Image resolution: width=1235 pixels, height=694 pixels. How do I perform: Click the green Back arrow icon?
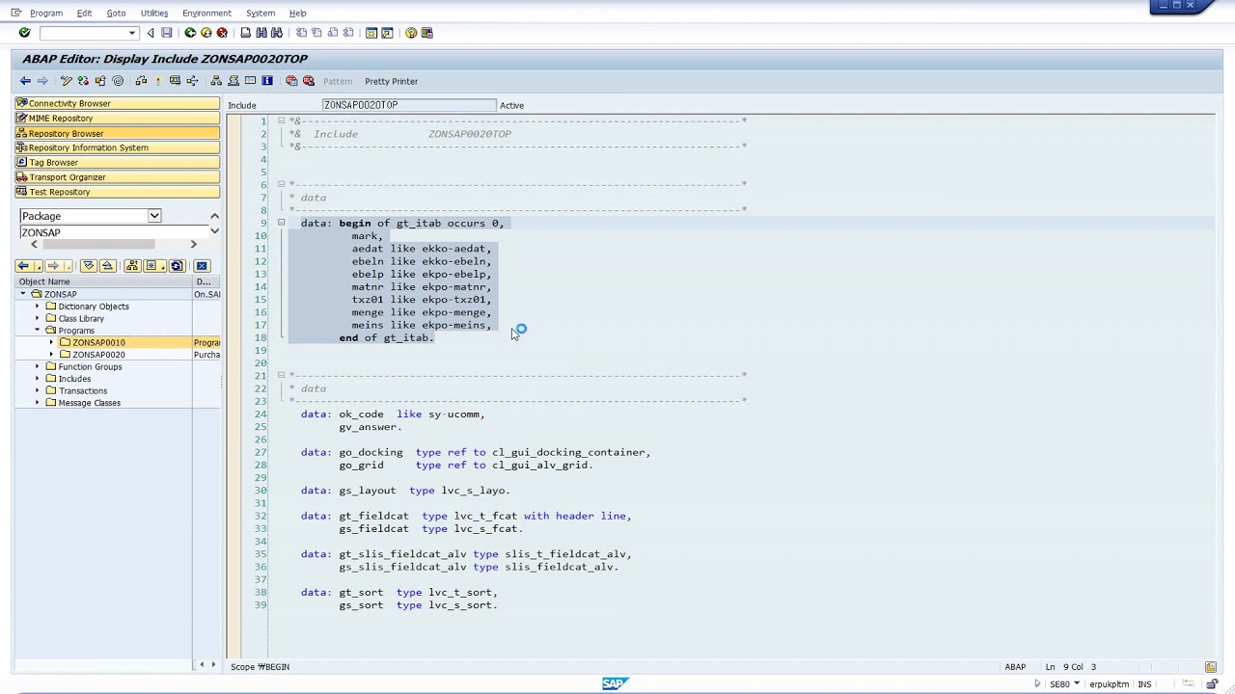(190, 33)
